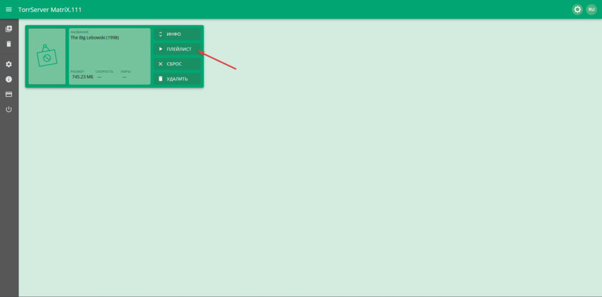Toggle the light/dark theme icon in header
The image size is (602, 297).
coord(577,9)
